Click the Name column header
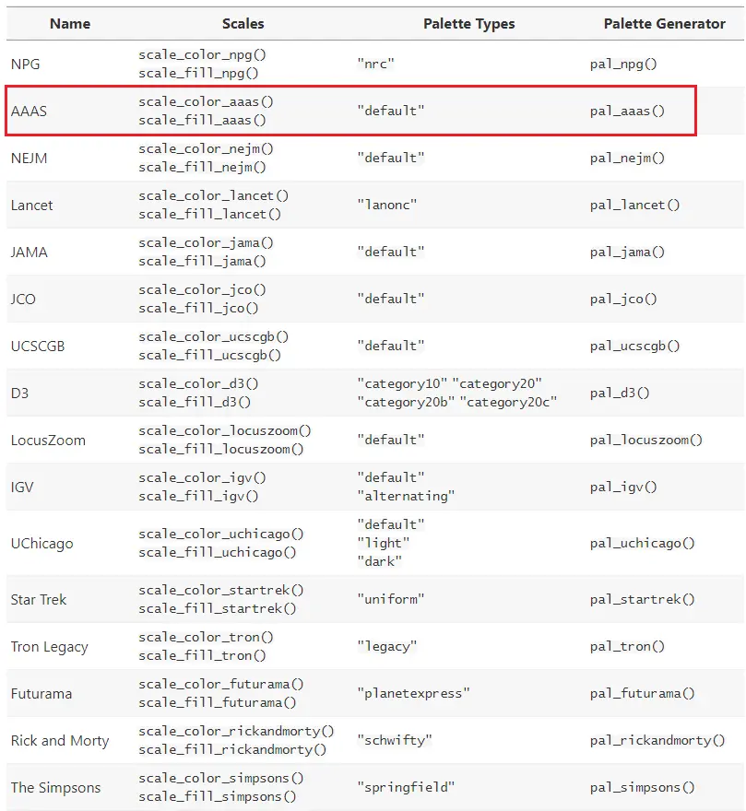746x811 pixels. click(x=70, y=24)
